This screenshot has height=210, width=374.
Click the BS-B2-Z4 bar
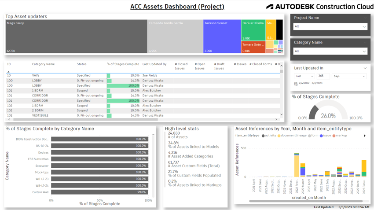pyautogui.click(x=100, y=146)
